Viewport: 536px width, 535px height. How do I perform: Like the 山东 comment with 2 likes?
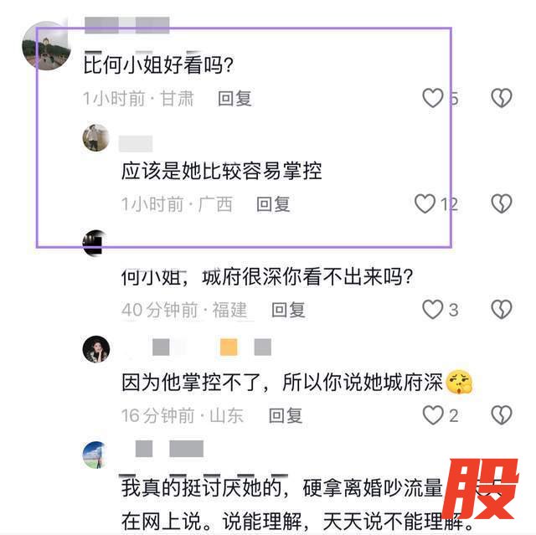pyautogui.click(x=433, y=415)
